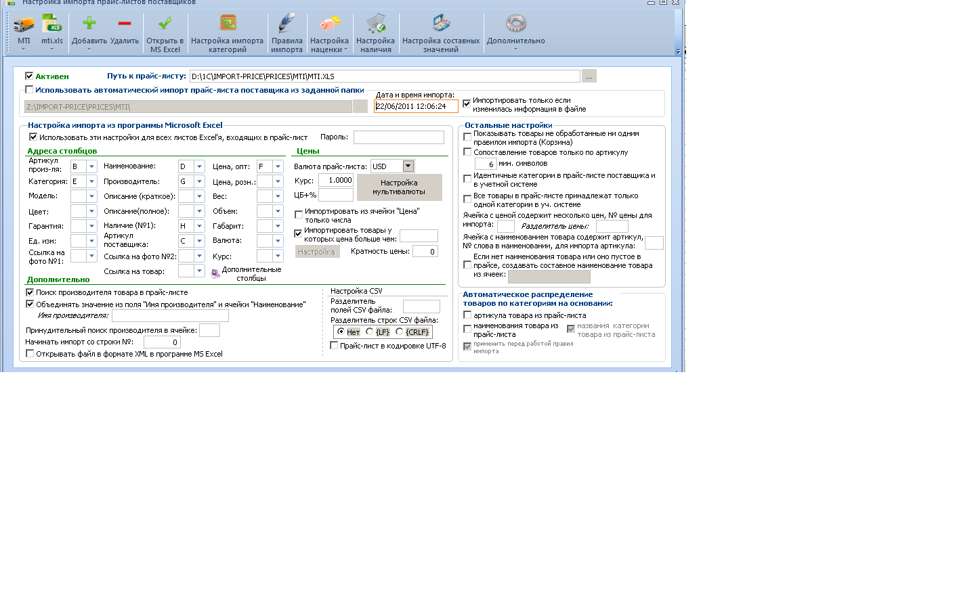
Task: Click the Дата и время импорта field
Action: click(416, 106)
